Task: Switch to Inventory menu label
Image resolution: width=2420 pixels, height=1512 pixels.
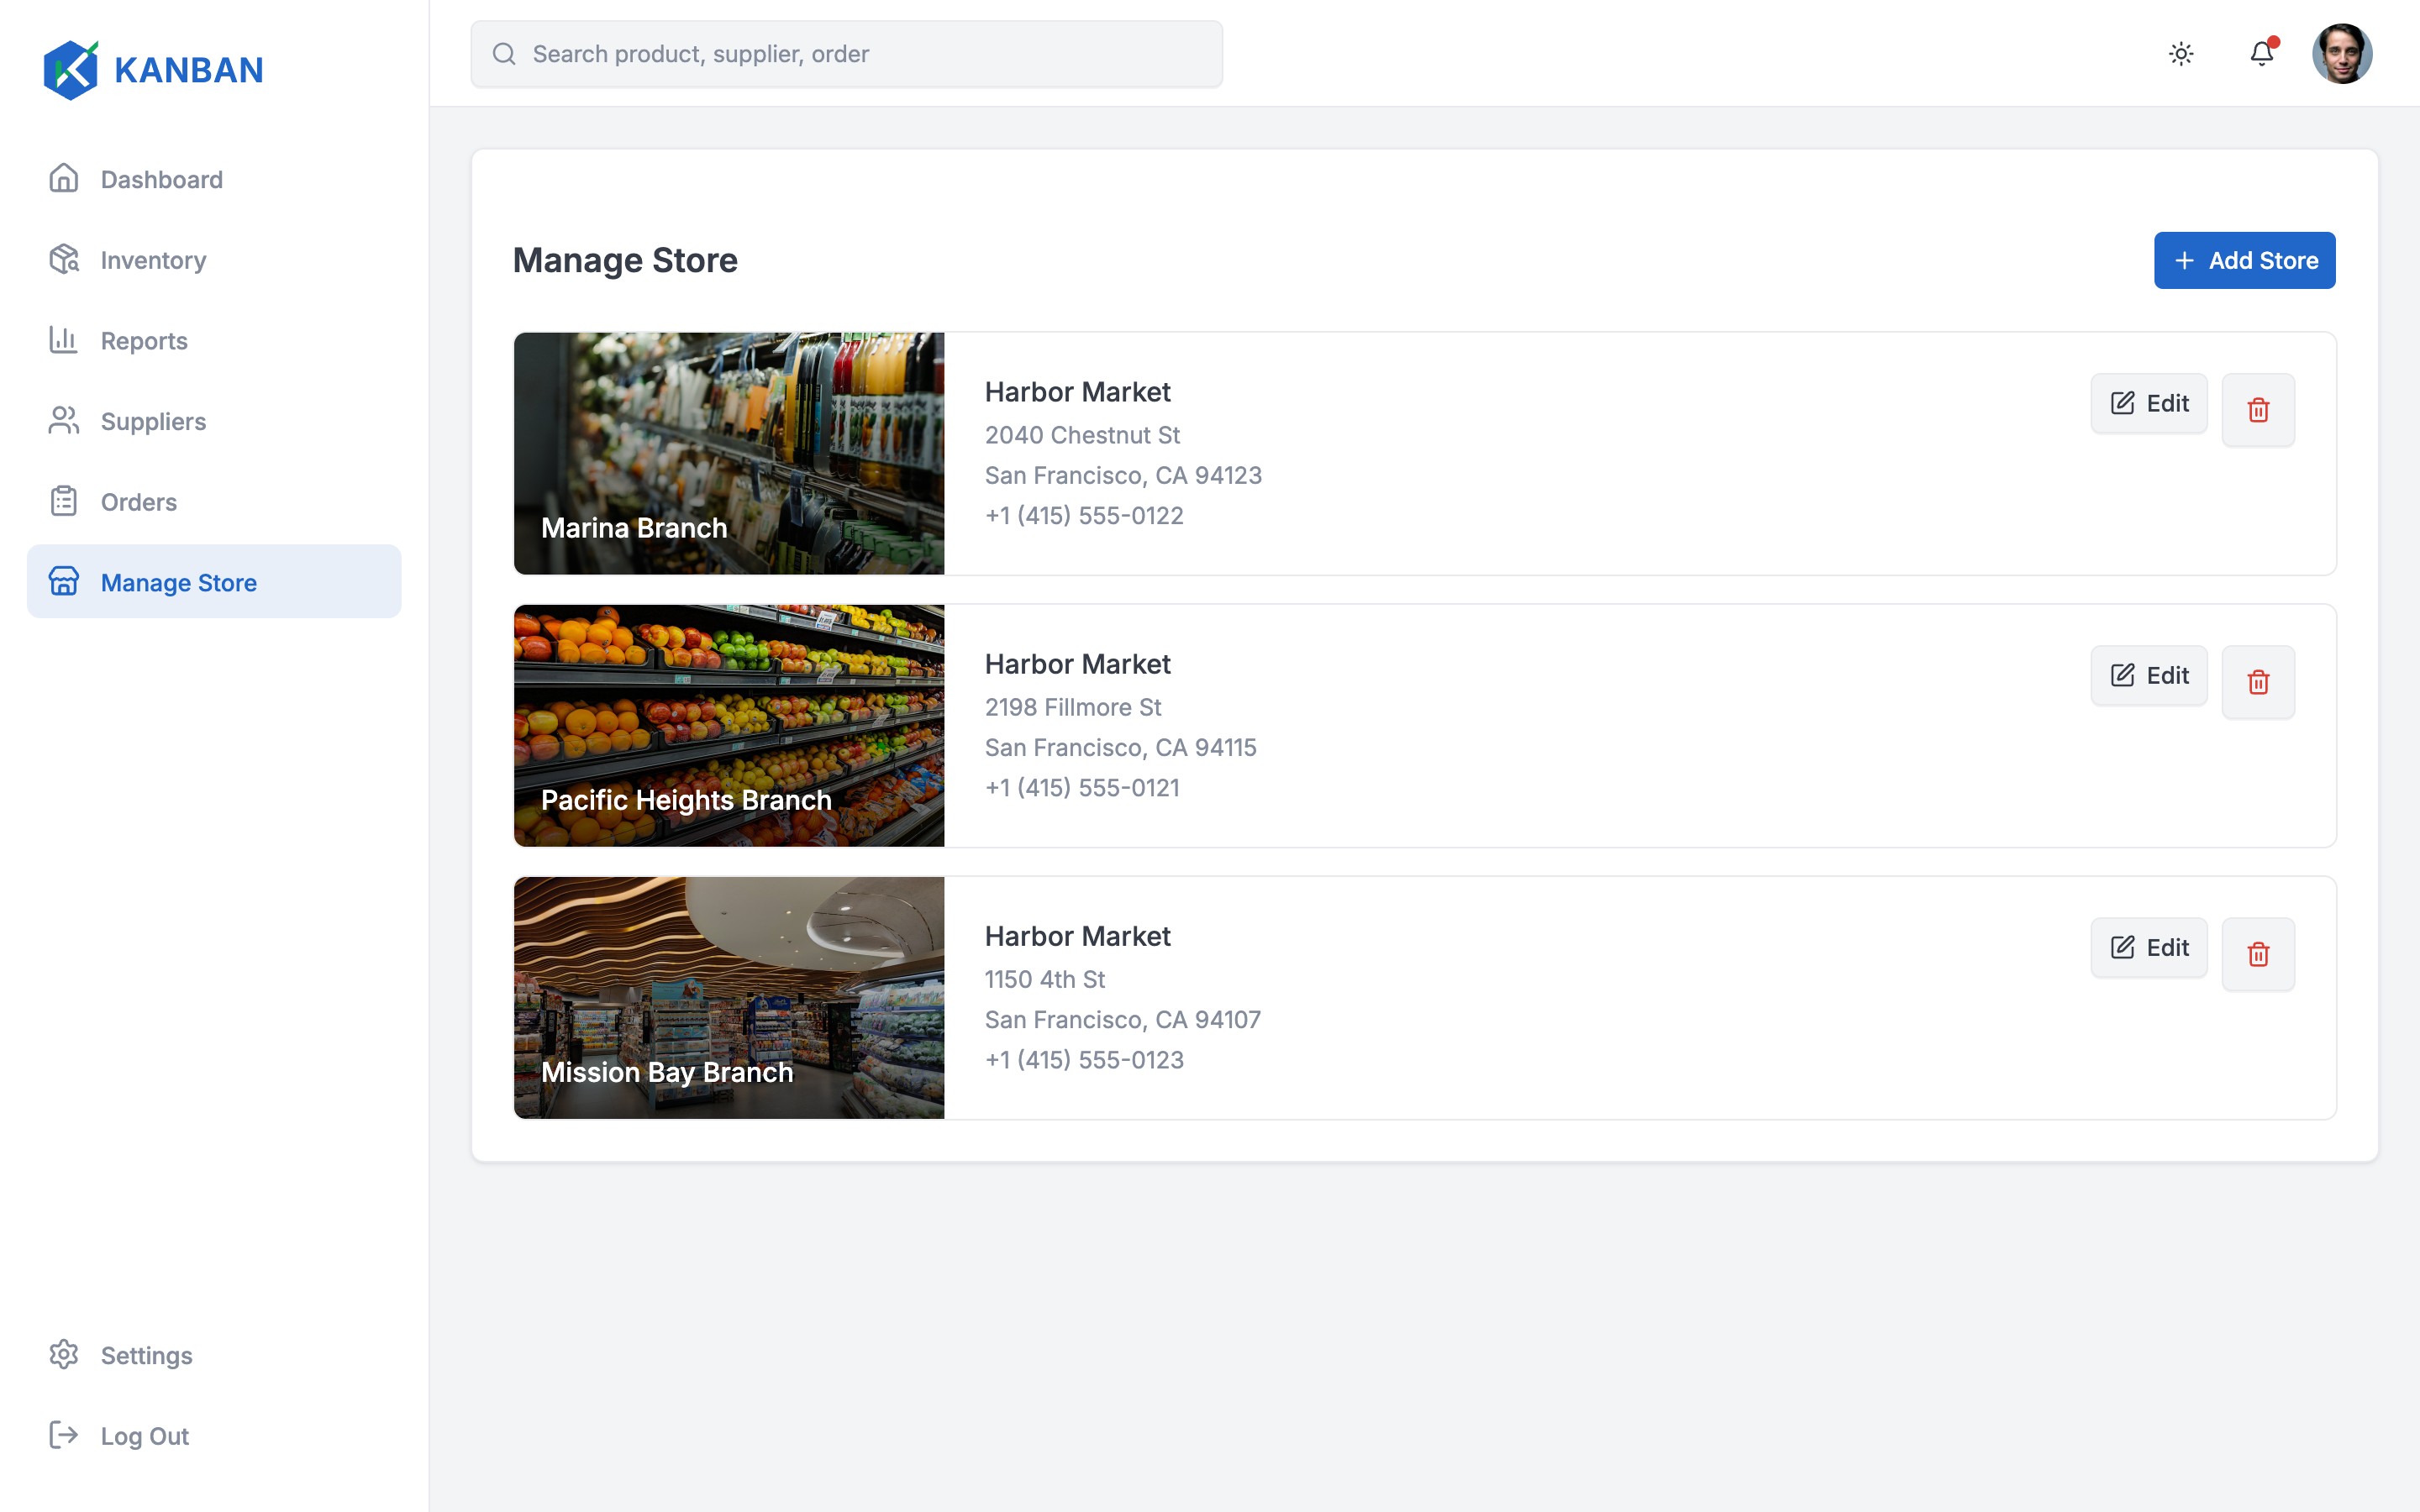Action: pyautogui.click(x=154, y=260)
